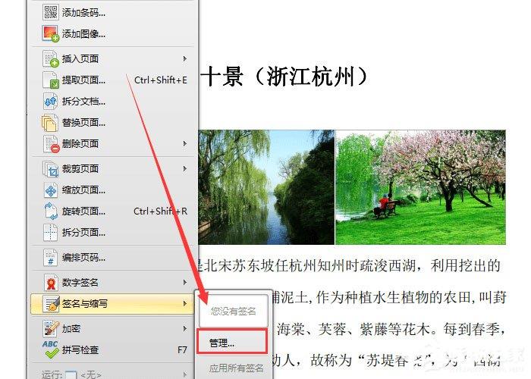Click the insert page icon beside 插入页面
The height and width of the screenshot is (379, 531).
point(51,58)
